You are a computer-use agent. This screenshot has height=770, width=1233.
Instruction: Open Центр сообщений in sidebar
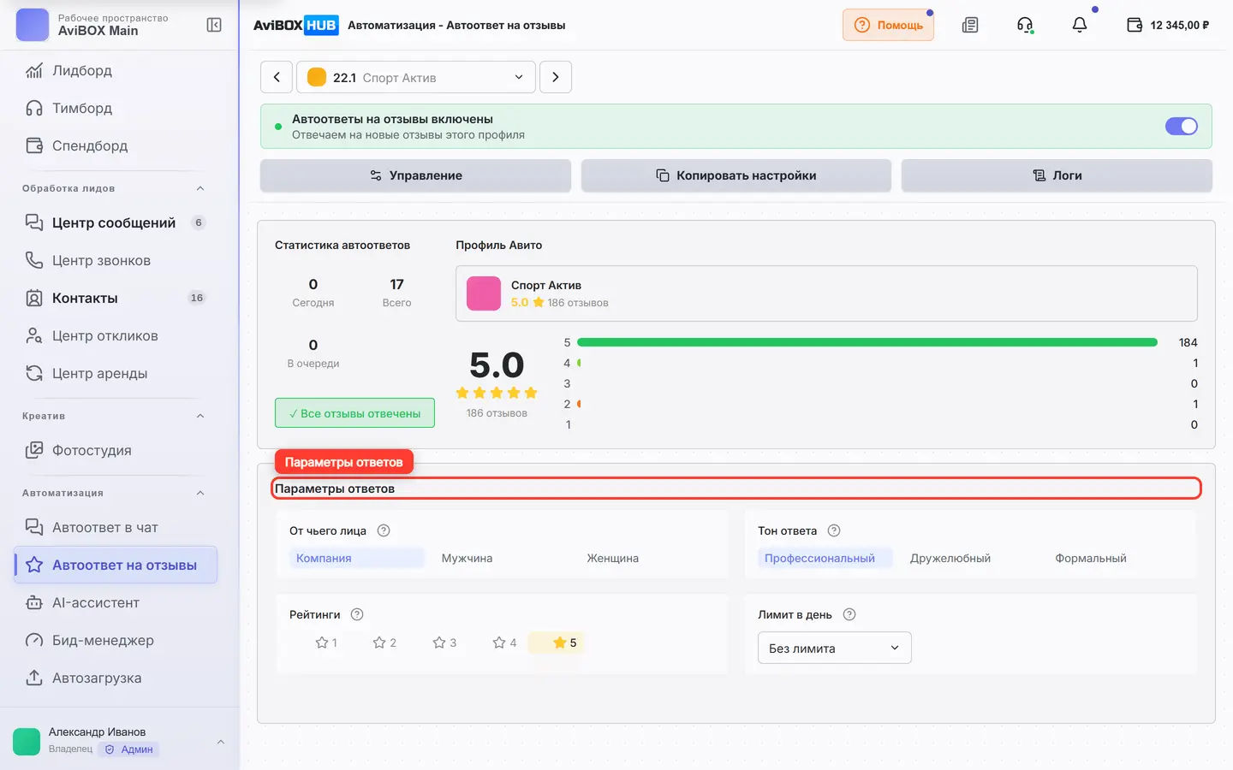[x=116, y=222]
